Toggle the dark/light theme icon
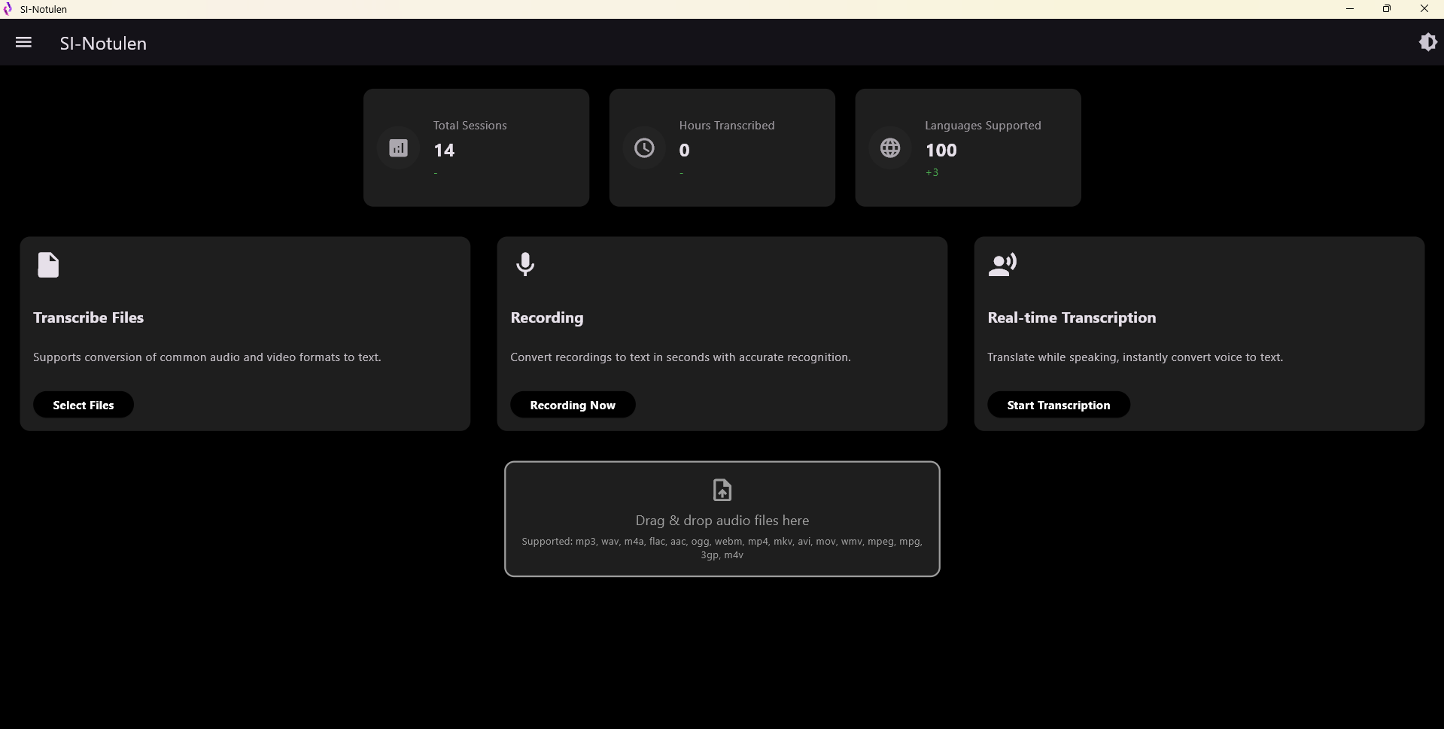The image size is (1444, 729). click(1427, 42)
